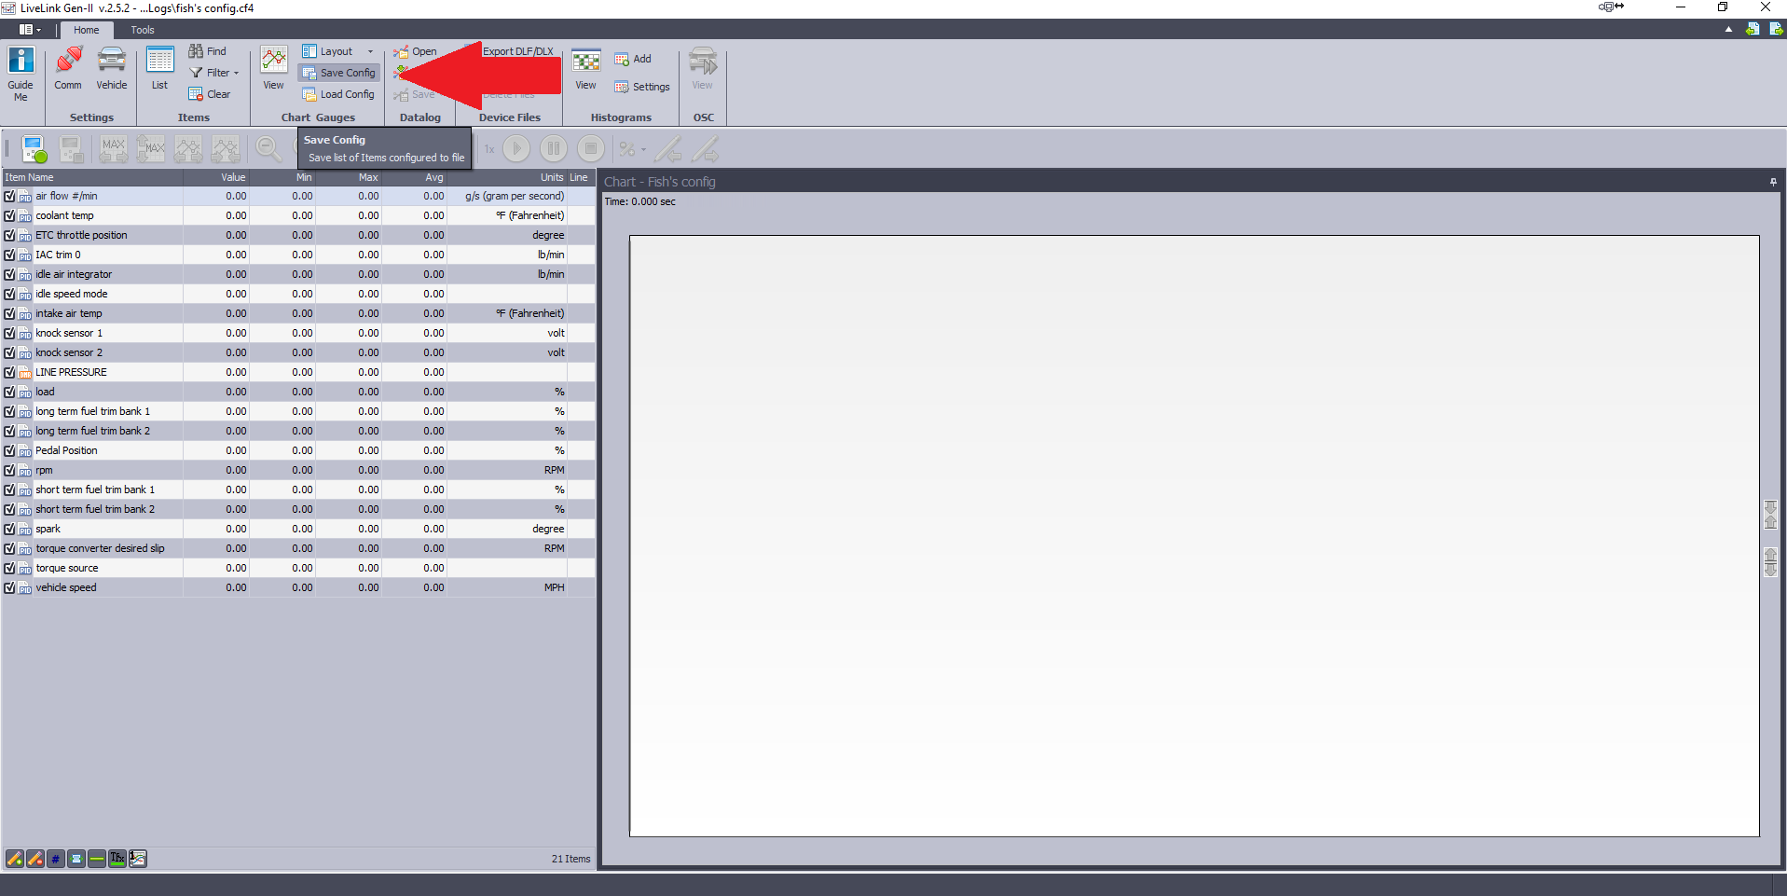The width and height of the screenshot is (1787, 896).
Task: Sort by Item Name column
Action: point(92,177)
